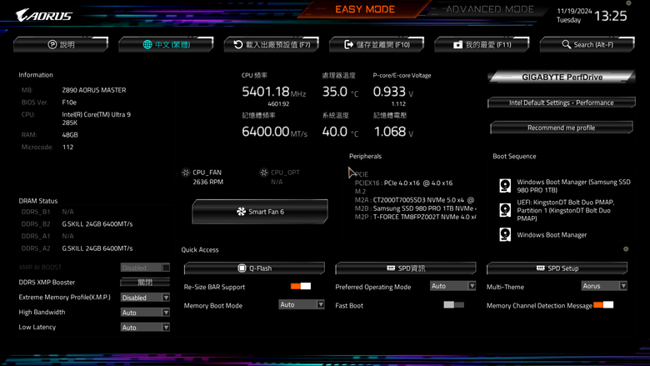This screenshot has height=366, width=650.
Task: Click DDR5_A2 G.SKILL 24GB 6400MT/s row
Action: [x=77, y=248]
